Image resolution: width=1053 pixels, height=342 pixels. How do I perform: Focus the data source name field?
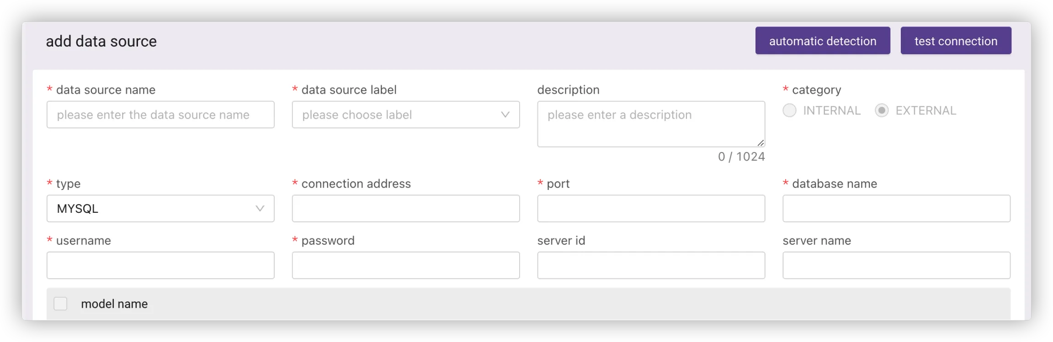[160, 115]
